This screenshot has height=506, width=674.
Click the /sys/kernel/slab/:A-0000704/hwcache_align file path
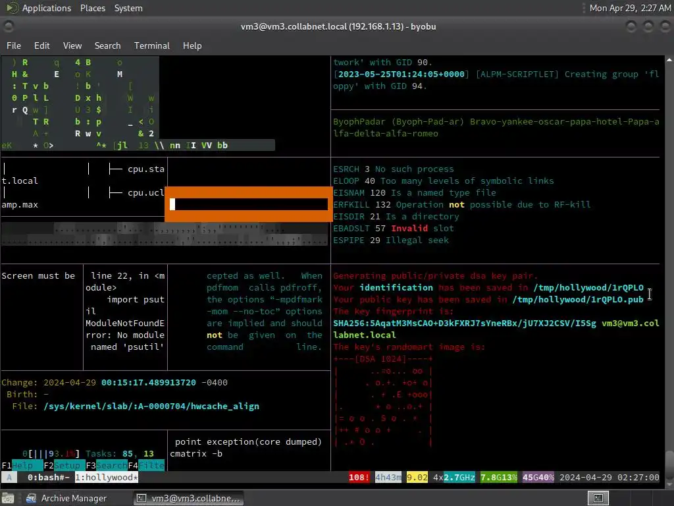(x=151, y=406)
